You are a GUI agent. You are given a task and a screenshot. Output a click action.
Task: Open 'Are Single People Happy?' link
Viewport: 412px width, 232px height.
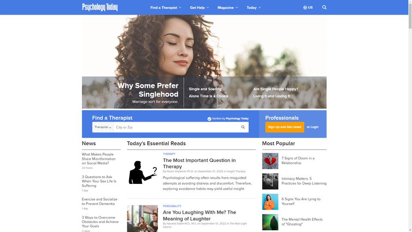click(x=276, y=89)
